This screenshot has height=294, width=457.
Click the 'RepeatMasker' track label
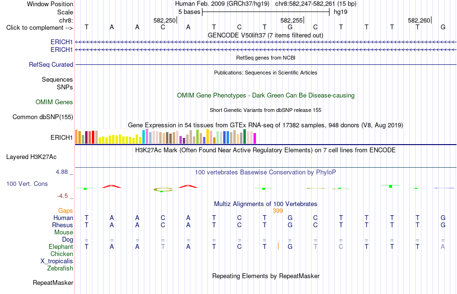pyautogui.click(x=53, y=282)
